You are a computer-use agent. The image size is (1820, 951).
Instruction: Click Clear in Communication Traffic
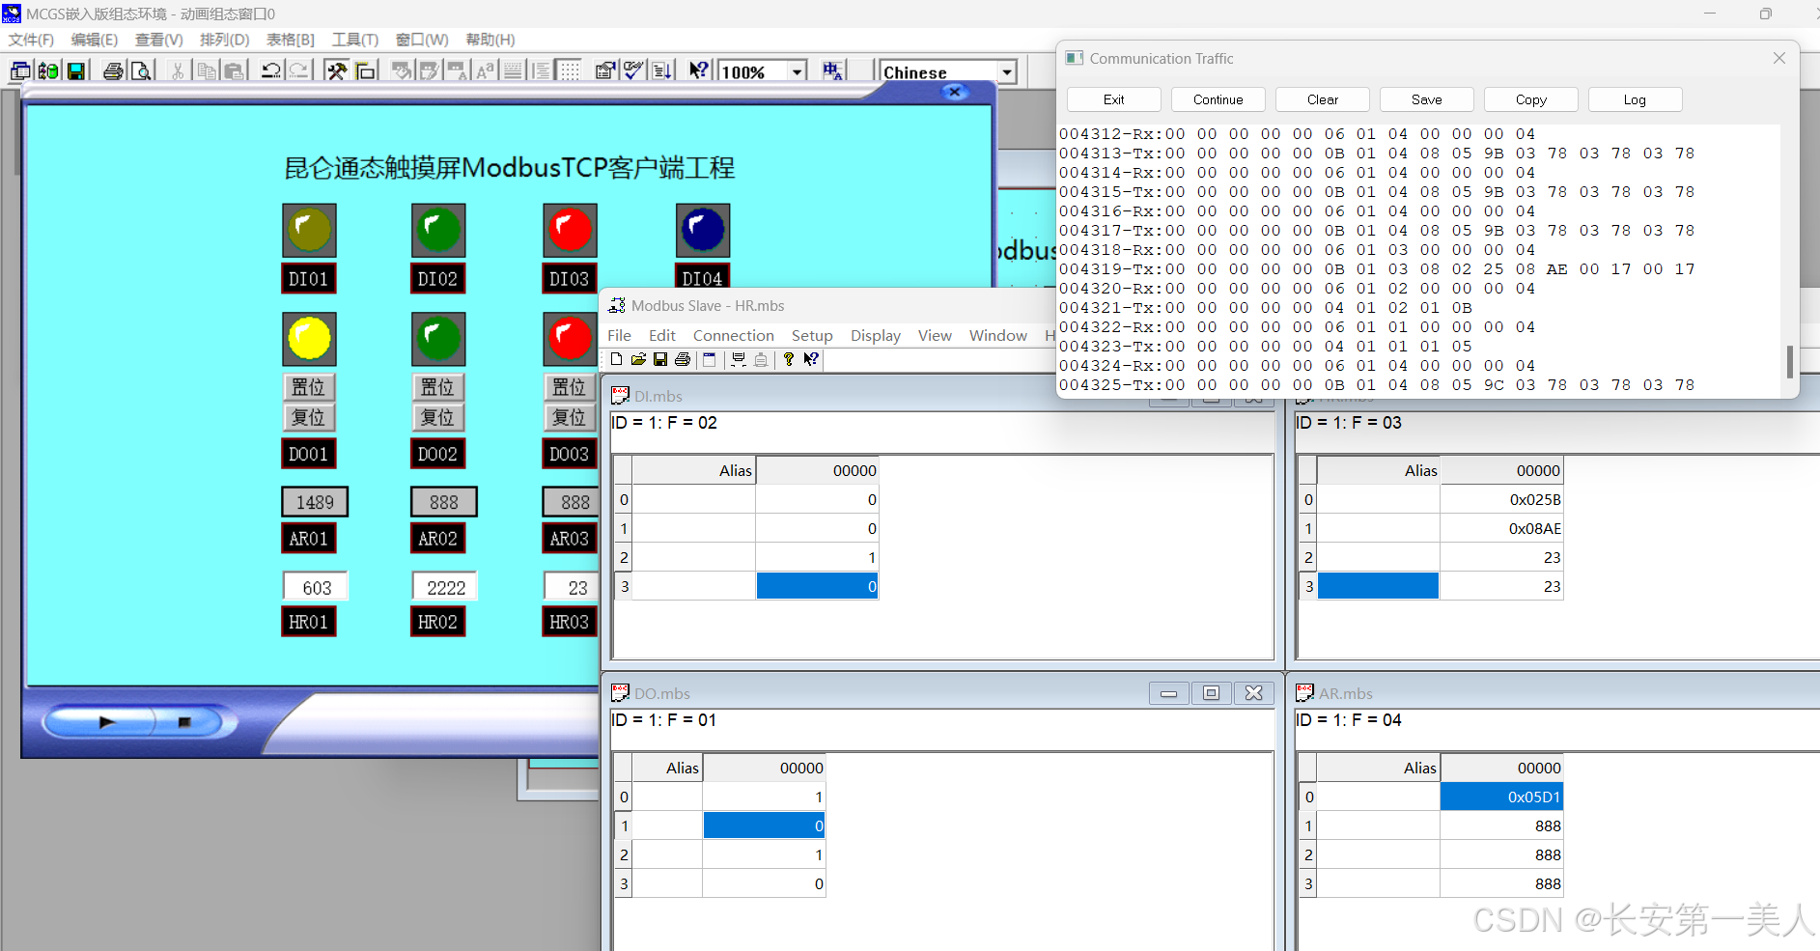[x=1322, y=99]
